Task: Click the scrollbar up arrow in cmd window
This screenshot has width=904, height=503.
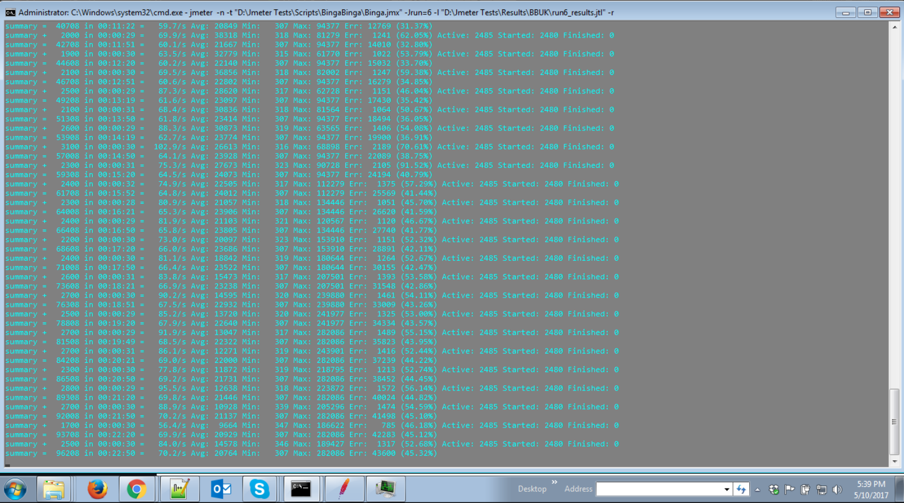Action: [x=894, y=27]
